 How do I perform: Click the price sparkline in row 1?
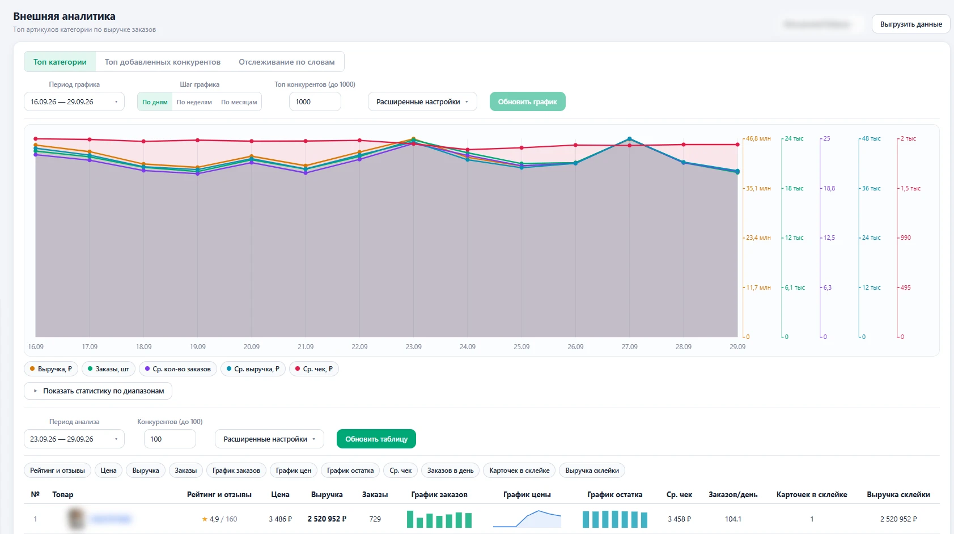[x=527, y=519]
